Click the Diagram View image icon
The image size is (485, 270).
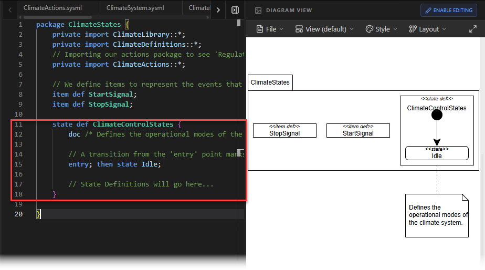click(x=258, y=11)
